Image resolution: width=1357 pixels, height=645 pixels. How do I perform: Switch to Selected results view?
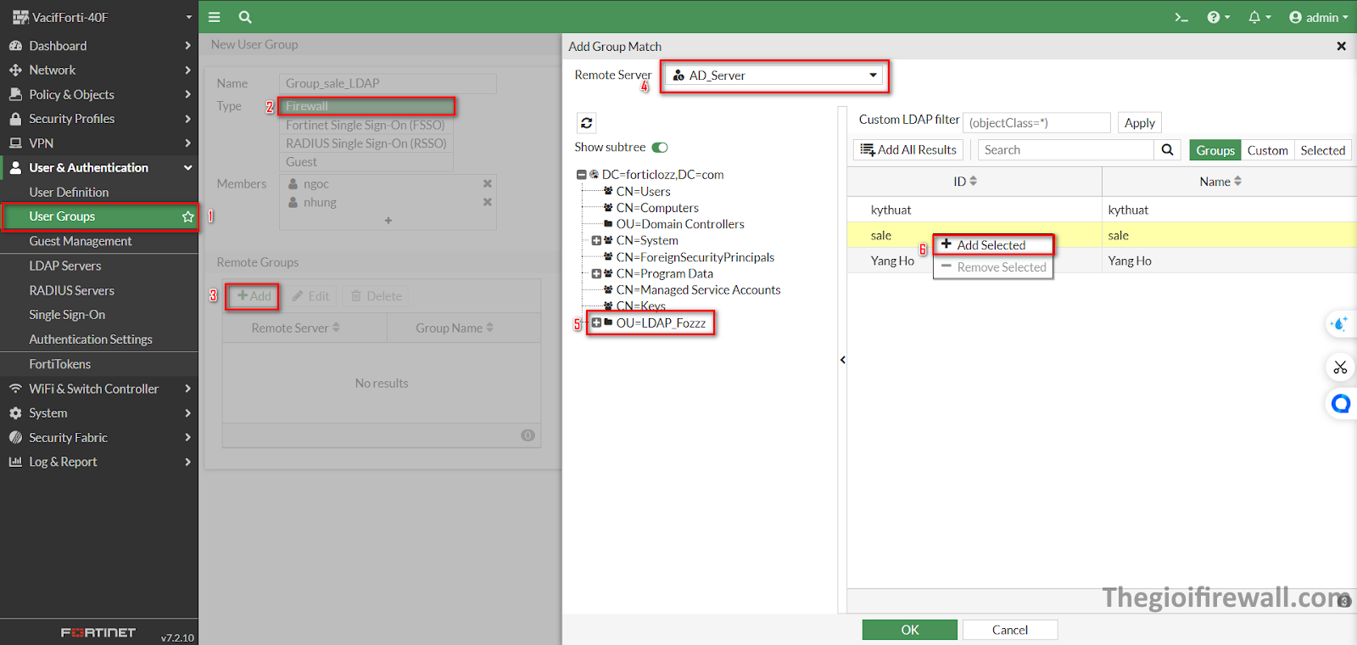pyautogui.click(x=1322, y=150)
